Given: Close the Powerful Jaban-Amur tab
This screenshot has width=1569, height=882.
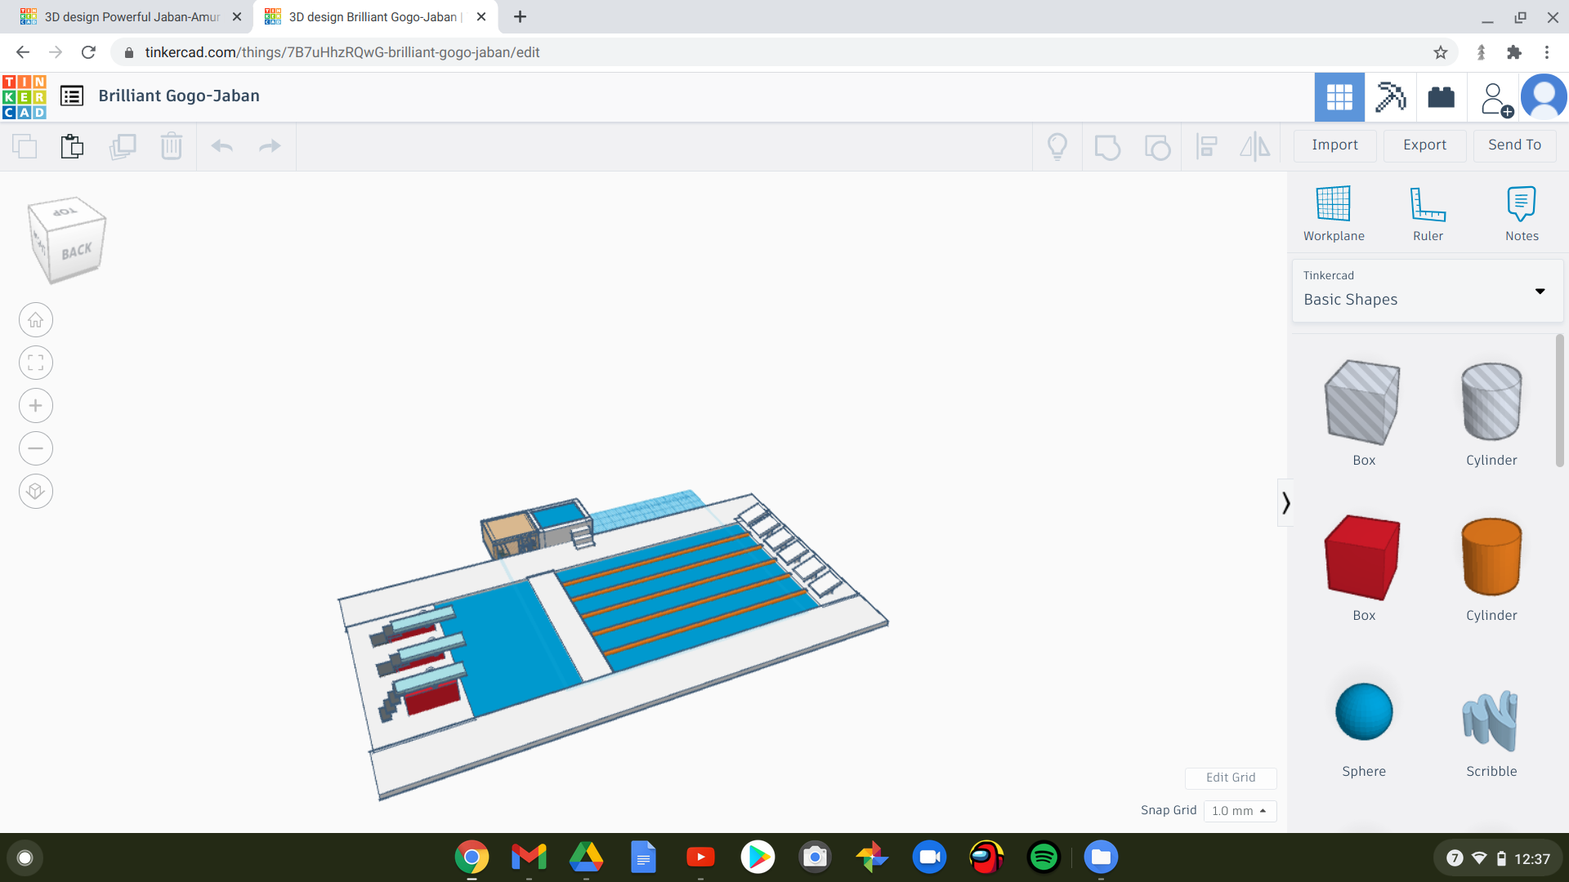Looking at the screenshot, I should [237, 17].
